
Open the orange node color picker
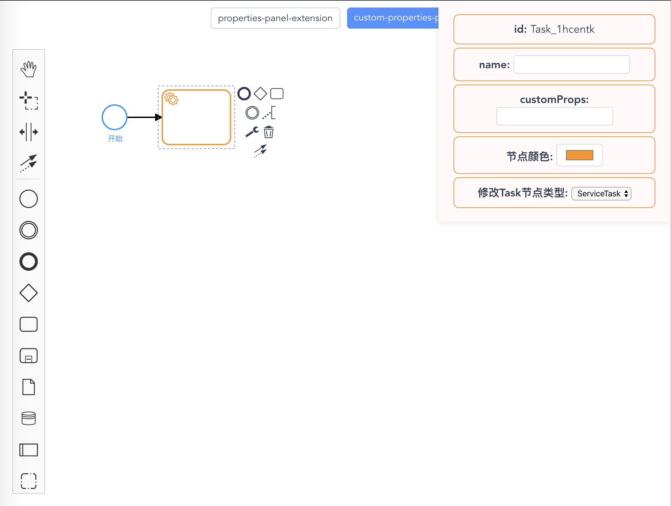point(579,155)
